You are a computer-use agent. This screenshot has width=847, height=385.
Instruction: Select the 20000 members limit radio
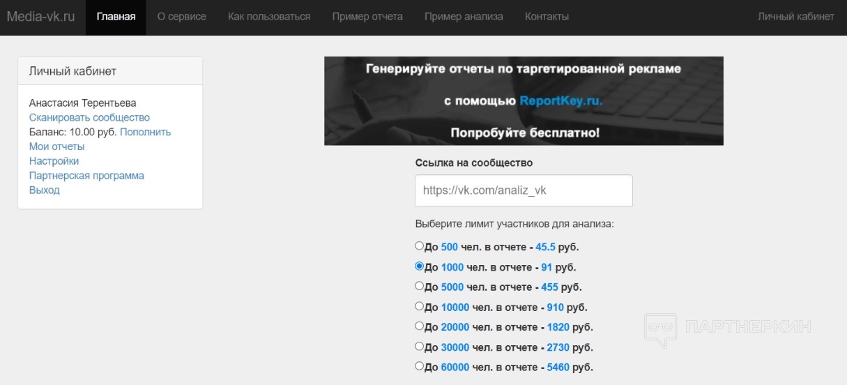[419, 326]
